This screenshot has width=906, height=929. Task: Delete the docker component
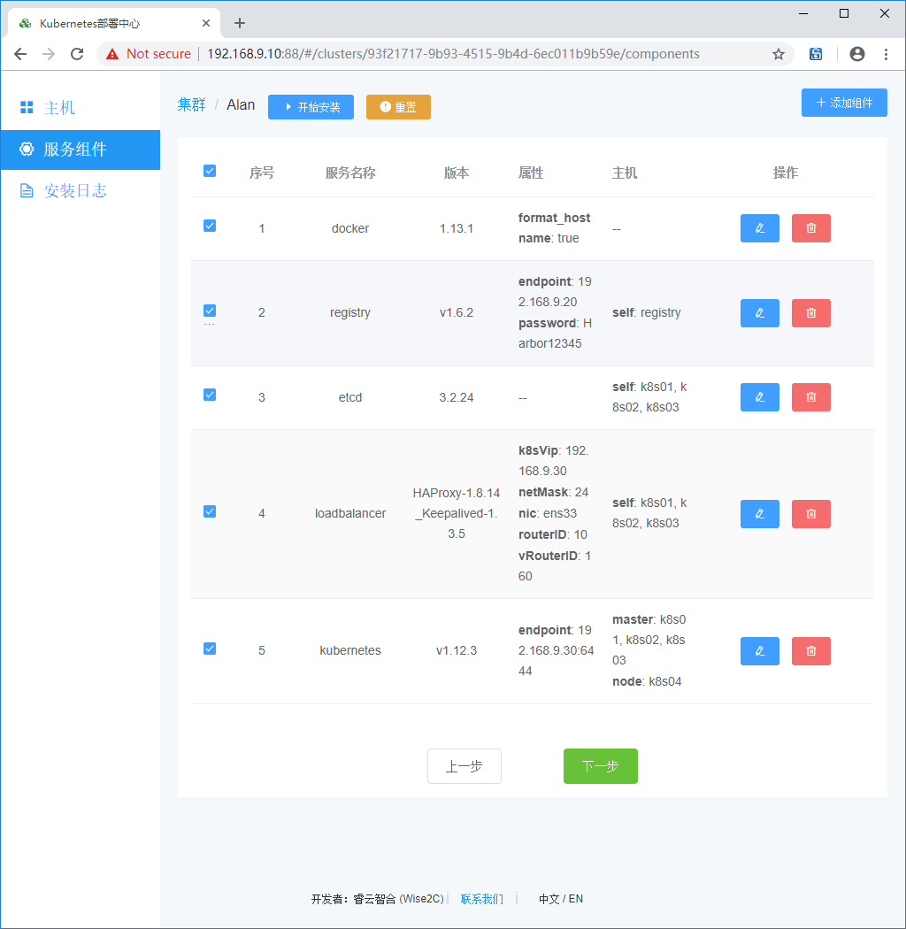point(811,228)
